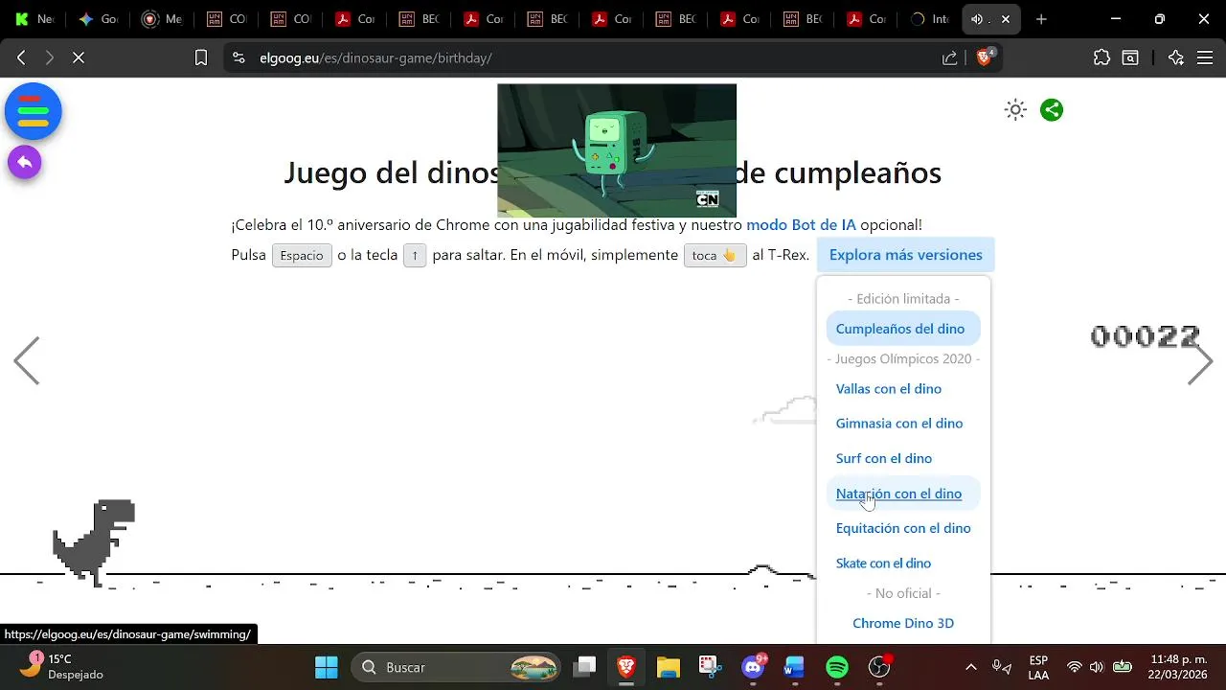Click the '- No oficial -' header text
This screenshot has height=690, width=1226.
pyautogui.click(x=903, y=593)
